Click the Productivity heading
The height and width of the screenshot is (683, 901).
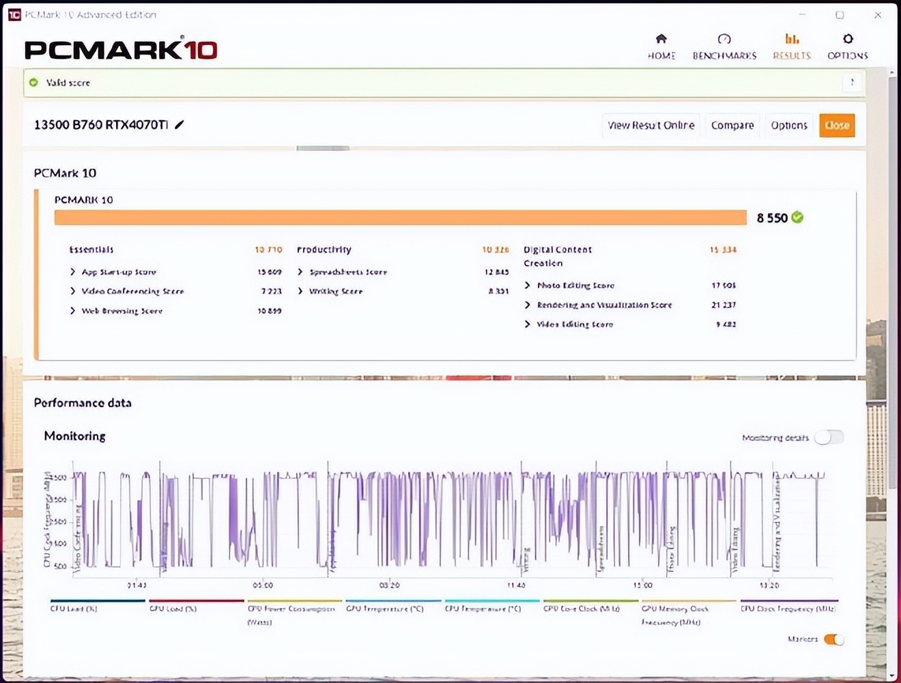[324, 249]
